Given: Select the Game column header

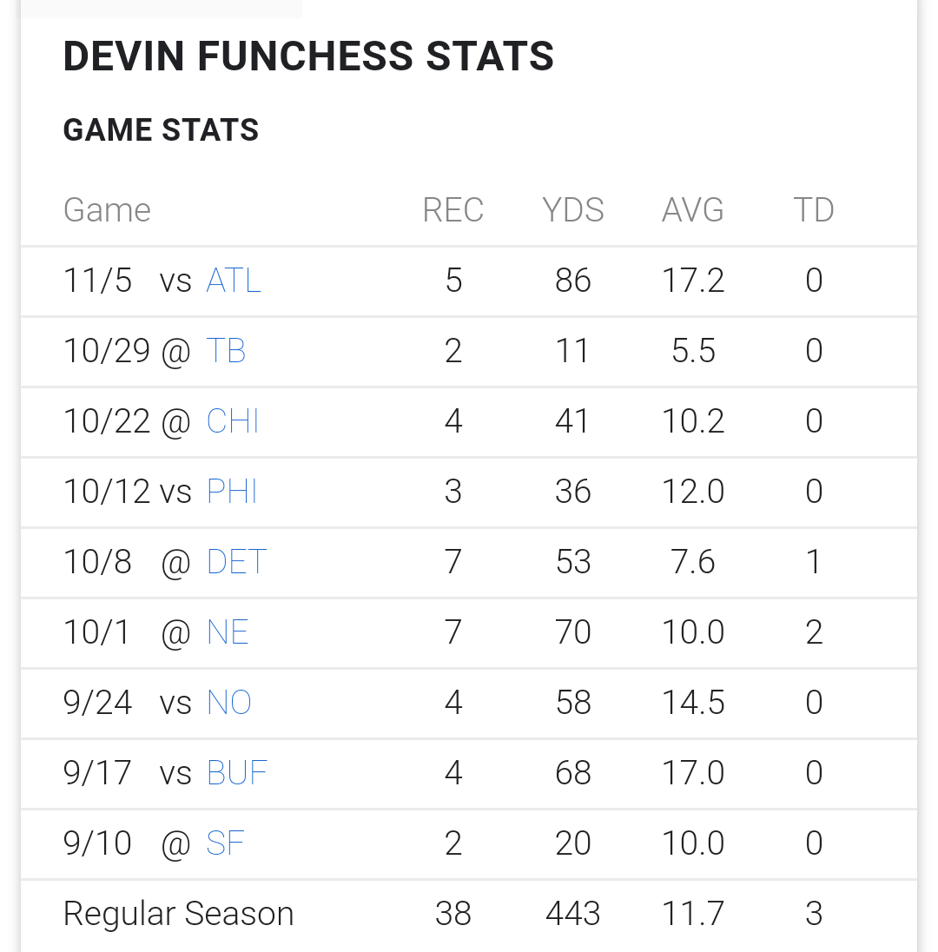Looking at the screenshot, I should (107, 210).
